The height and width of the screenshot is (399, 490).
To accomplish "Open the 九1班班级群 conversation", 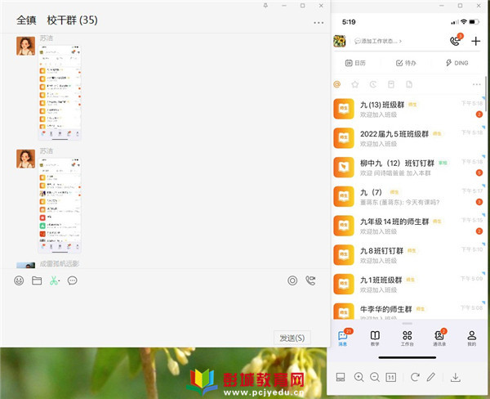I will 408,285.
